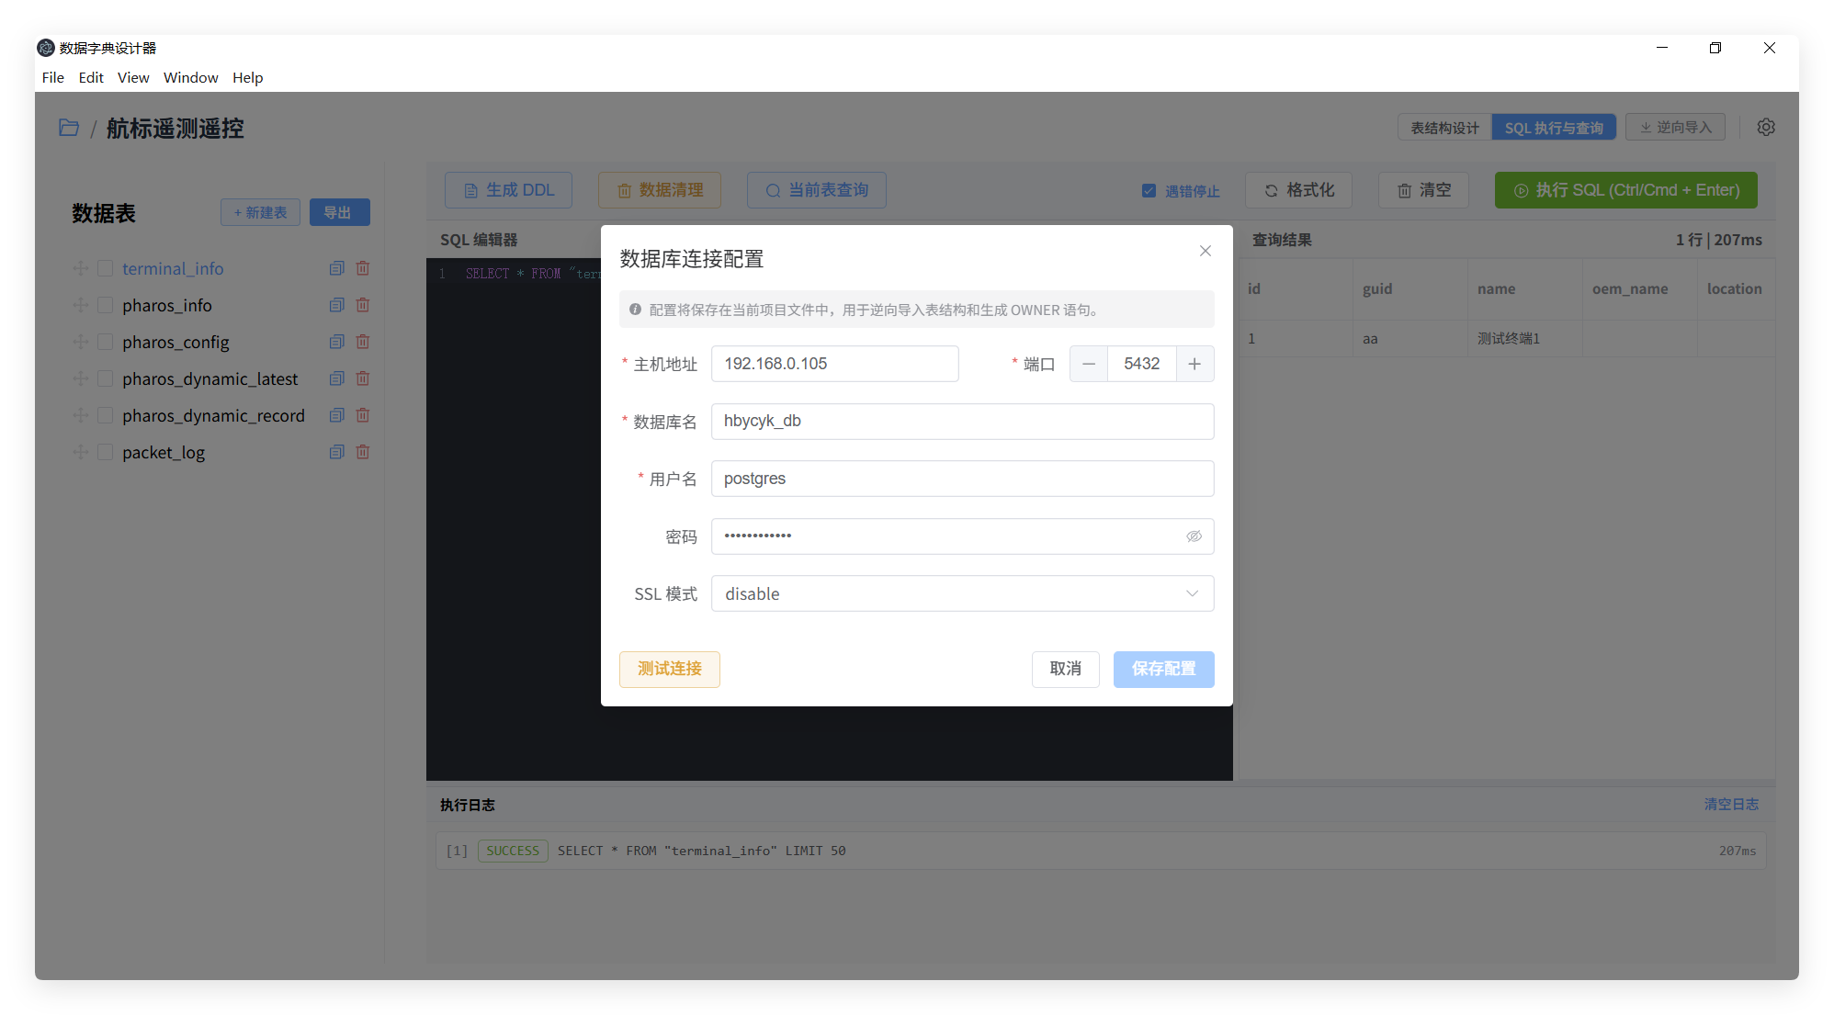
Task: Check the terminal_info checkbox
Action: (x=106, y=268)
